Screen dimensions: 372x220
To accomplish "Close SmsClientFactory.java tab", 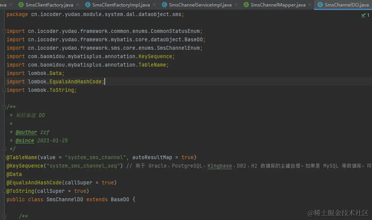I will point(77,5).
